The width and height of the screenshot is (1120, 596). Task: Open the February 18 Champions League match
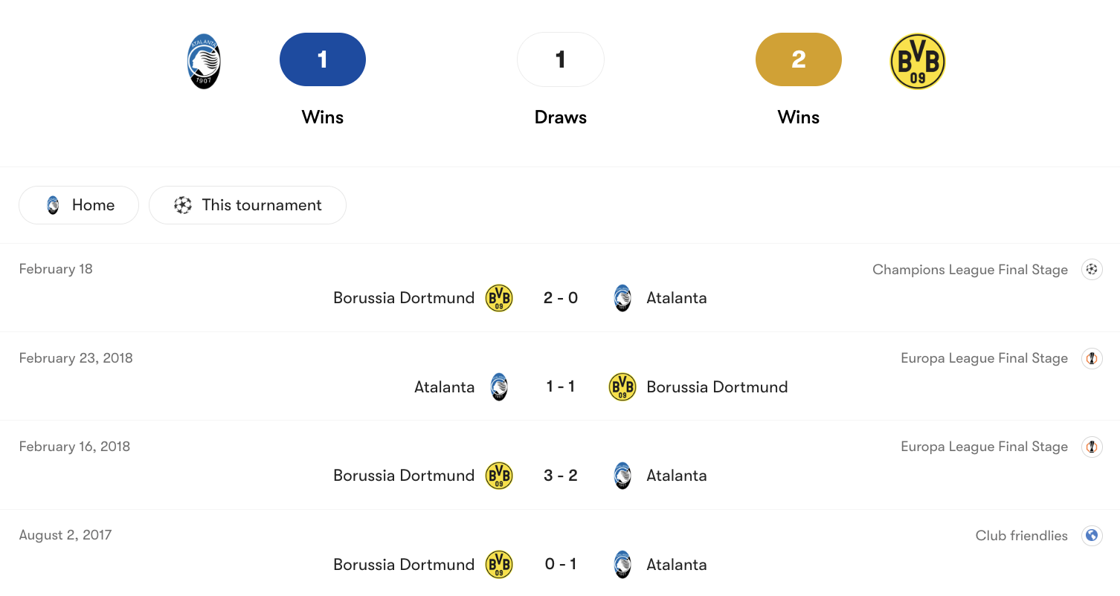560,297
